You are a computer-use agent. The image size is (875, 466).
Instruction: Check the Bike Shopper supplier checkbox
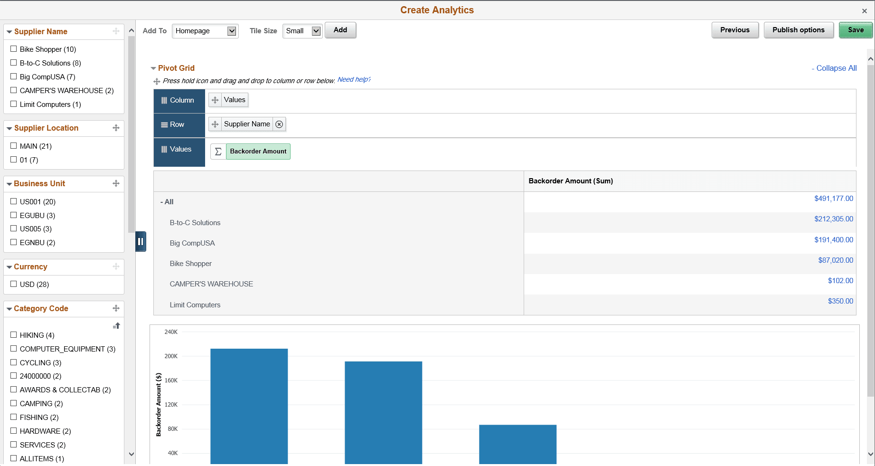tap(13, 48)
